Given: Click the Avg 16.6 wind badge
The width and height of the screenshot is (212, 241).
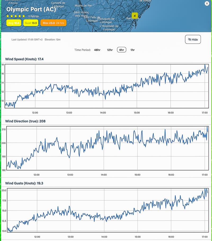Looking at the screenshot, I should tap(14, 23).
